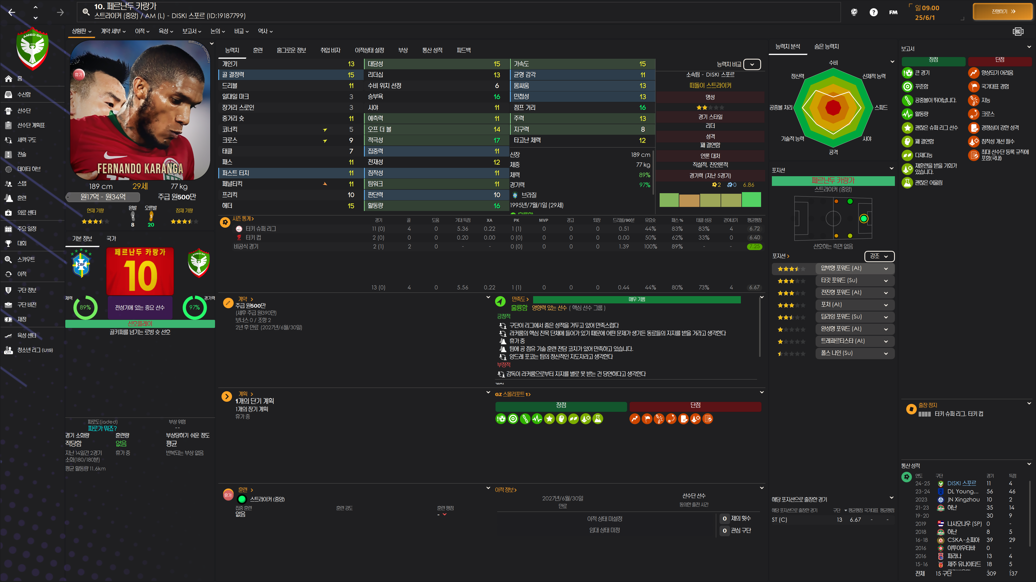
Task: Click the back arrow navigation icon
Action: pos(12,12)
